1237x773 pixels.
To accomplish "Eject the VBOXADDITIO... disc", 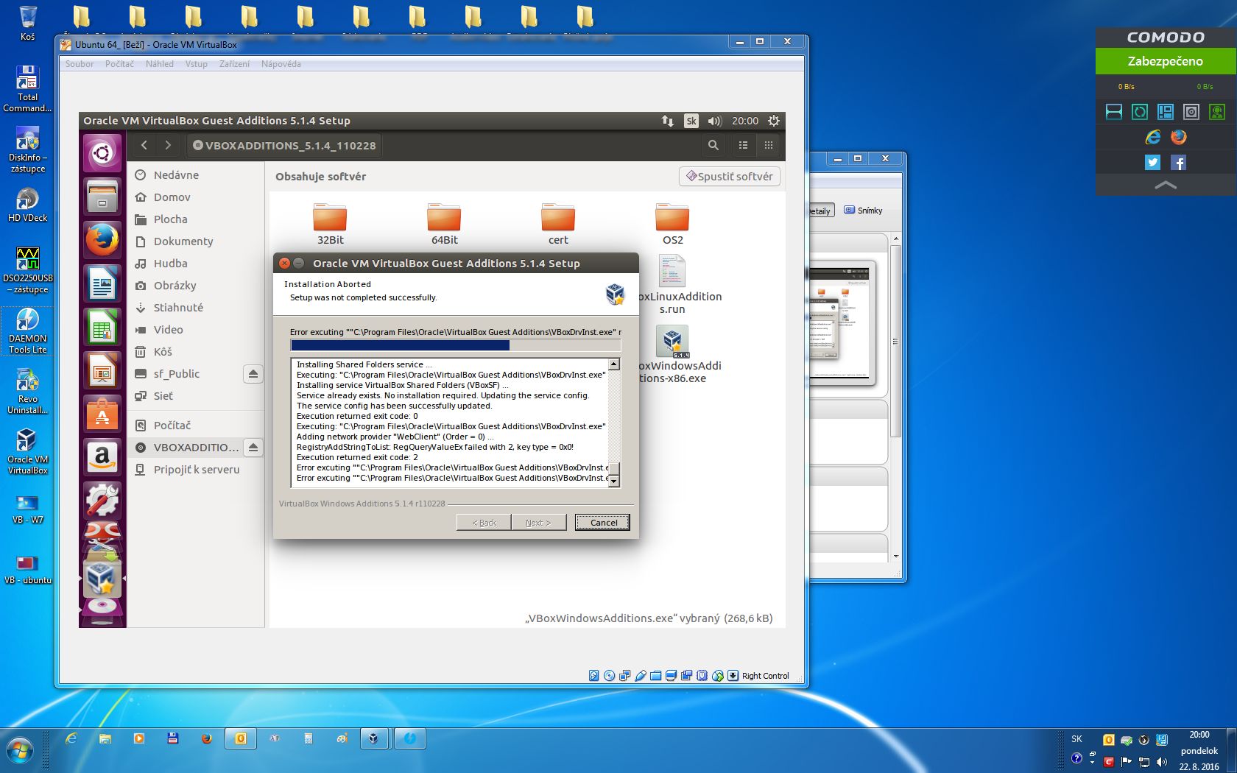I will click(253, 447).
